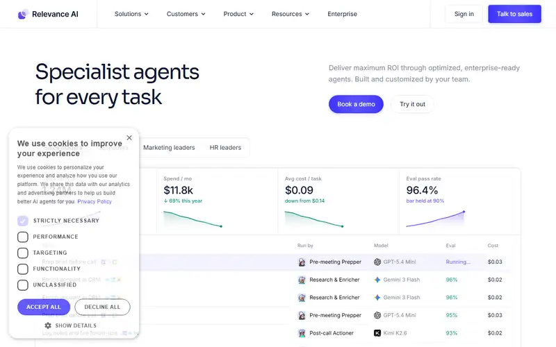
Task: Click the Talk to sales button
Action: coord(514,14)
